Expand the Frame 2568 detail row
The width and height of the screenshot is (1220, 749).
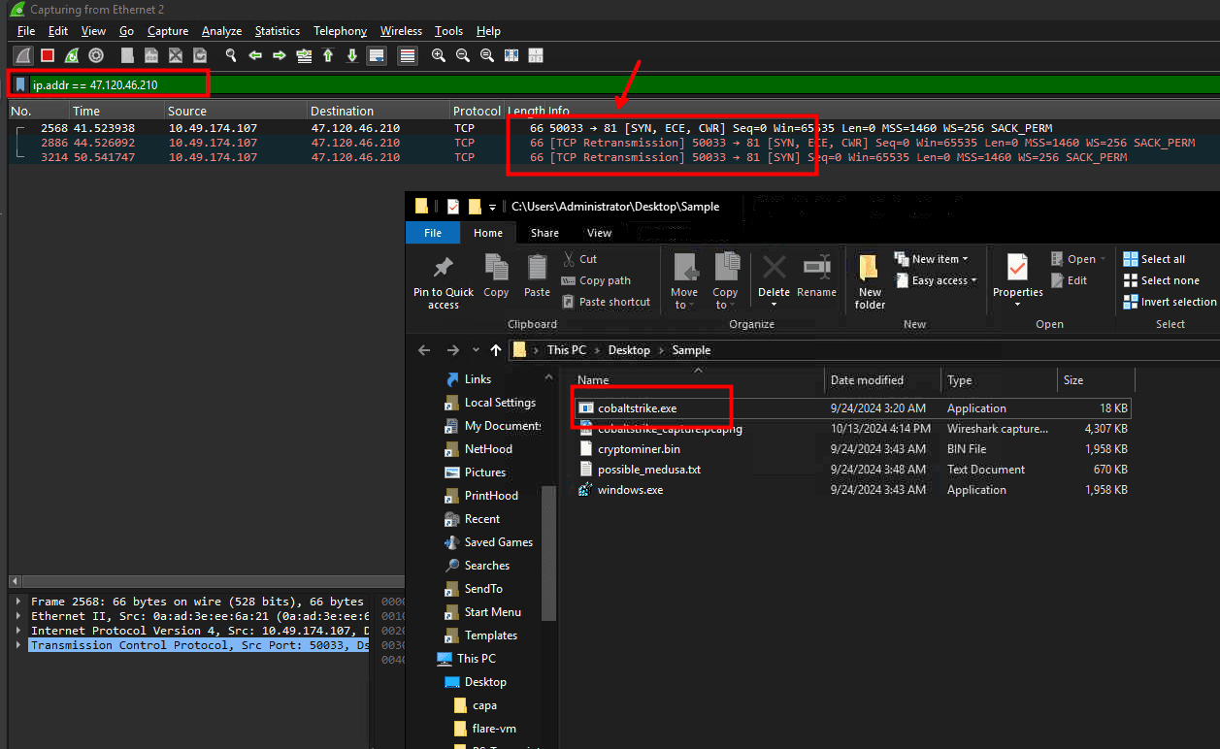(19, 602)
